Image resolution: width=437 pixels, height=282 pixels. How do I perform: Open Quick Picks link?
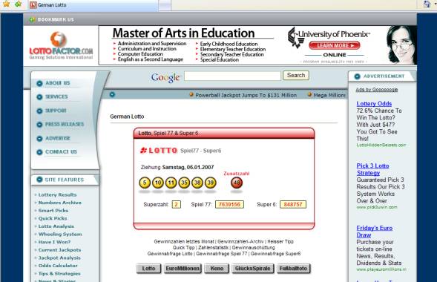click(x=53, y=218)
